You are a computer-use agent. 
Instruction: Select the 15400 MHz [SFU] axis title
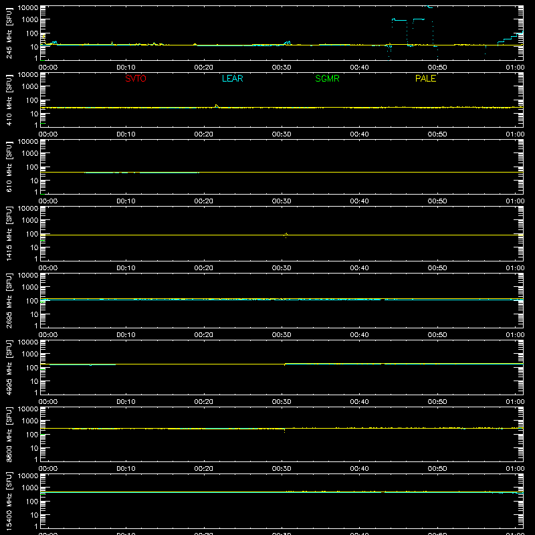coord(9,501)
